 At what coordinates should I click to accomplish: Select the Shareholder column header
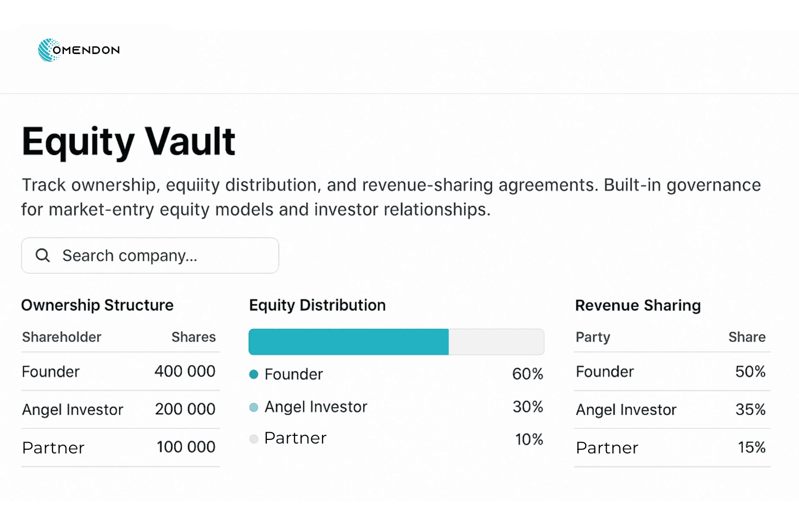click(x=61, y=337)
